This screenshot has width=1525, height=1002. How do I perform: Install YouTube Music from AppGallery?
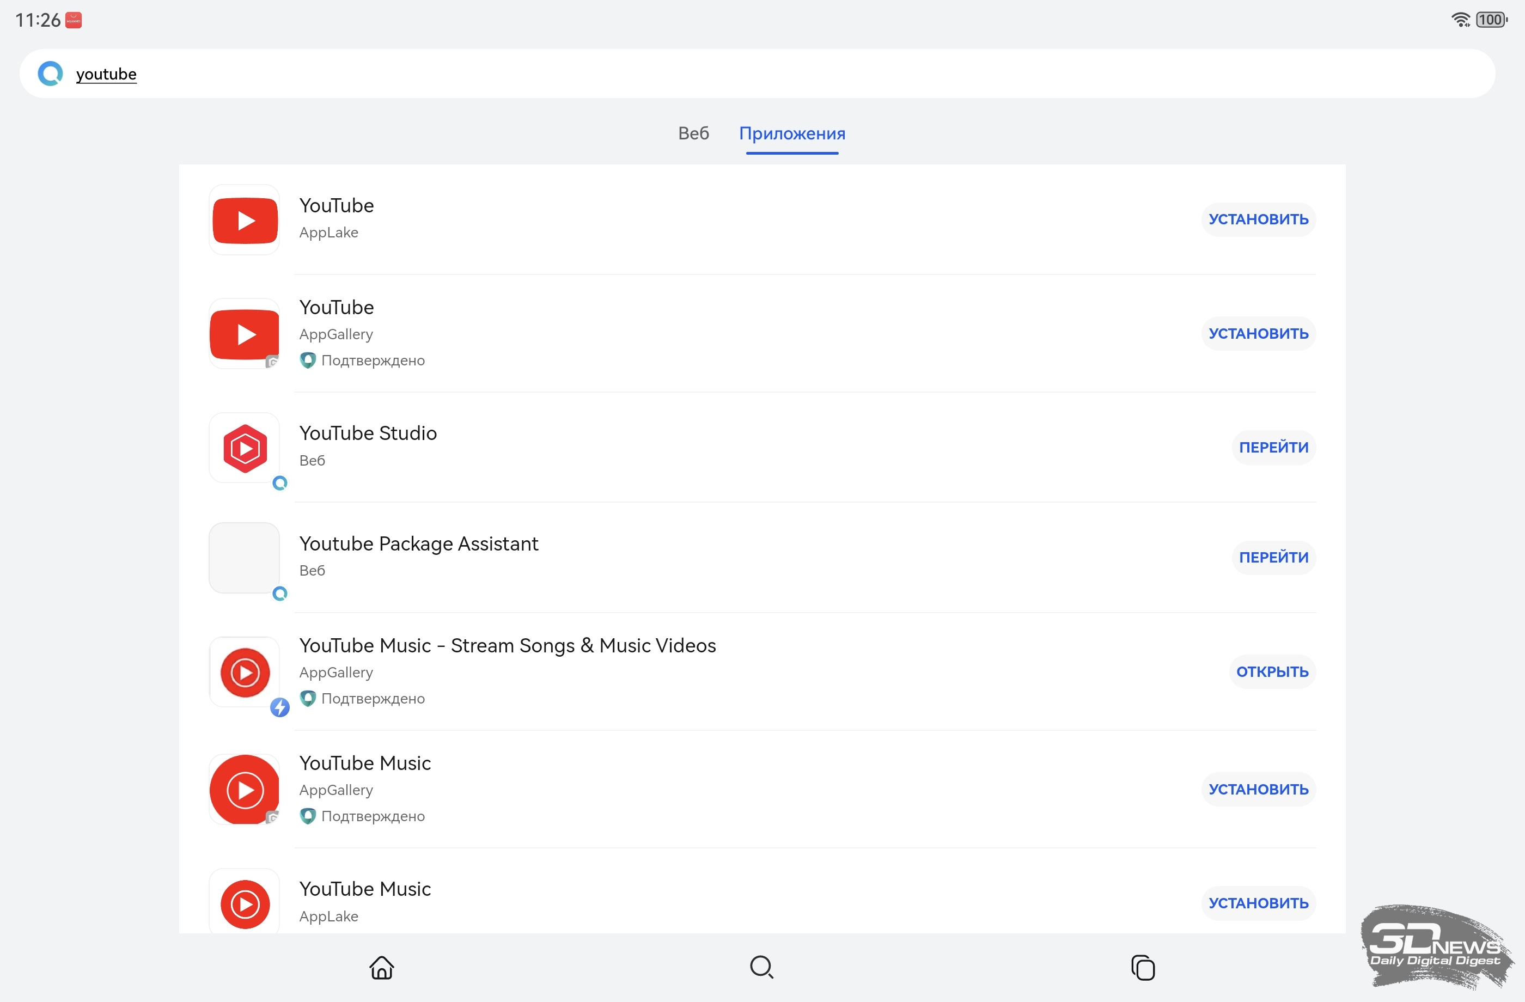1257,789
